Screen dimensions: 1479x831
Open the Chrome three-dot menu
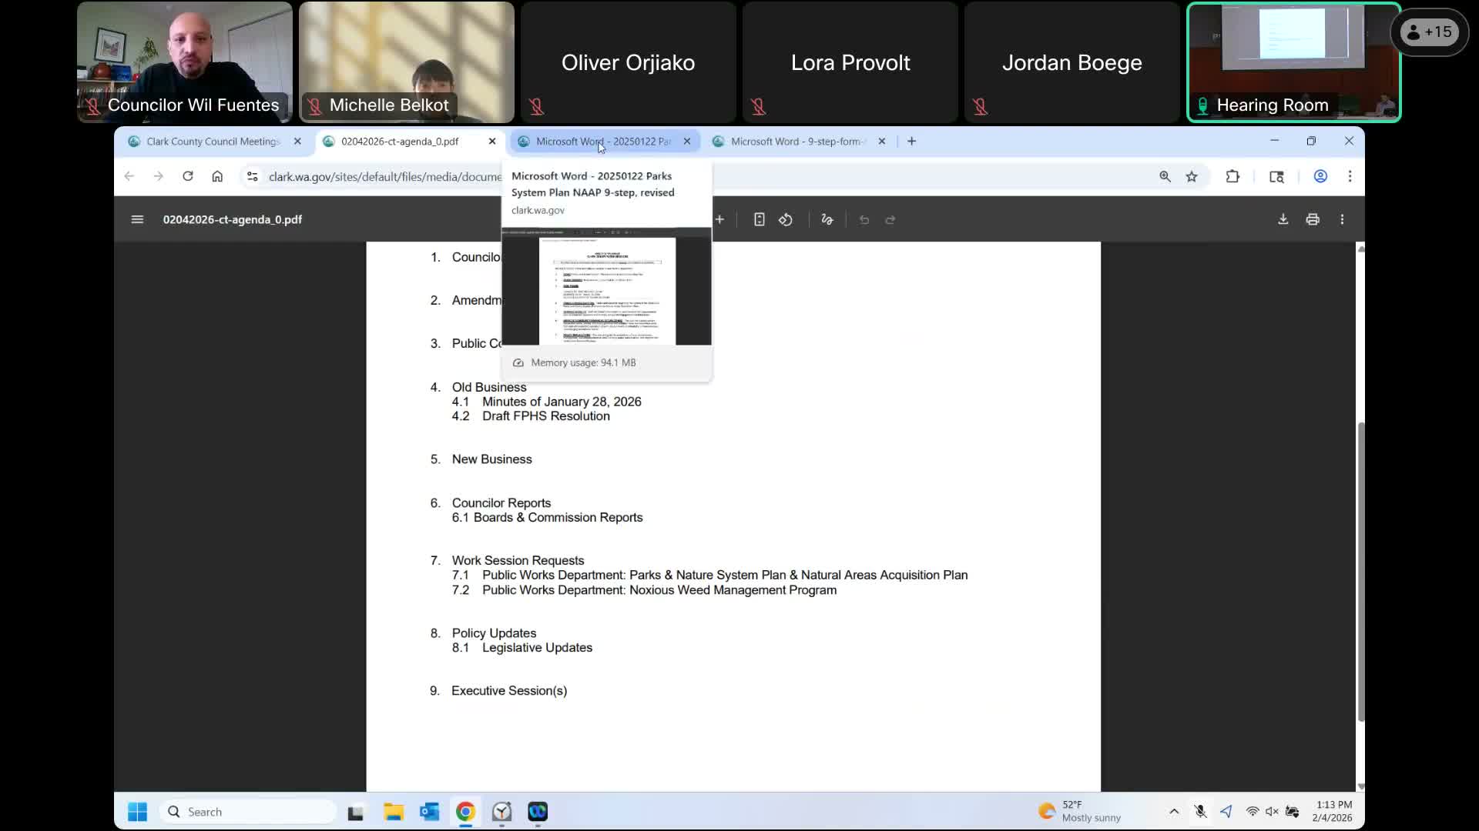pos(1350,176)
